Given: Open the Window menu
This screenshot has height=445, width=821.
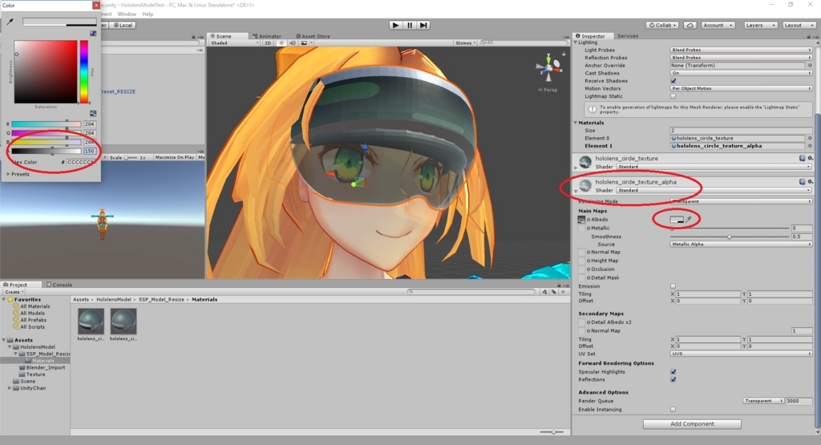Looking at the screenshot, I should pos(127,14).
